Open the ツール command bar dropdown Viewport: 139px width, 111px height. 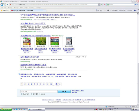[130, 10]
